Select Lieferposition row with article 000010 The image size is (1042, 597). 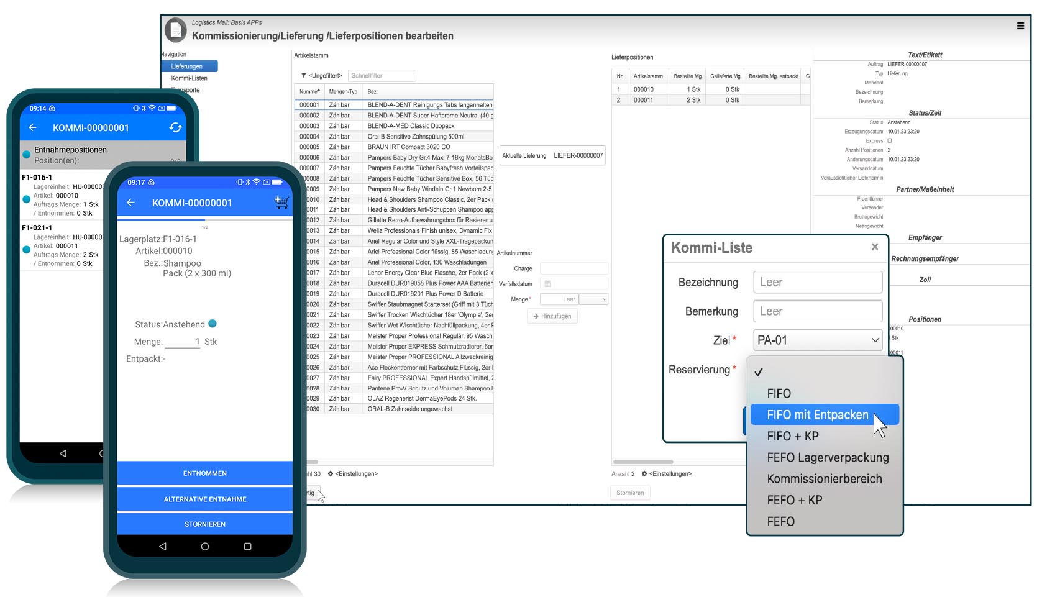711,89
